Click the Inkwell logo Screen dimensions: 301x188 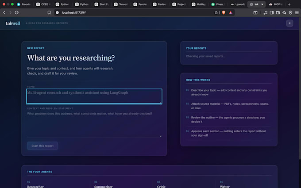(13, 23)
